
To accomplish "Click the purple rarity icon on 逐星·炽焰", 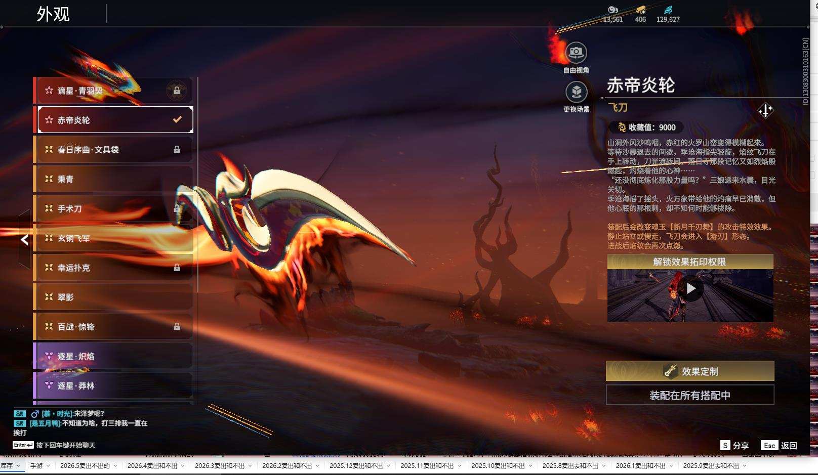I will point(49,356).
